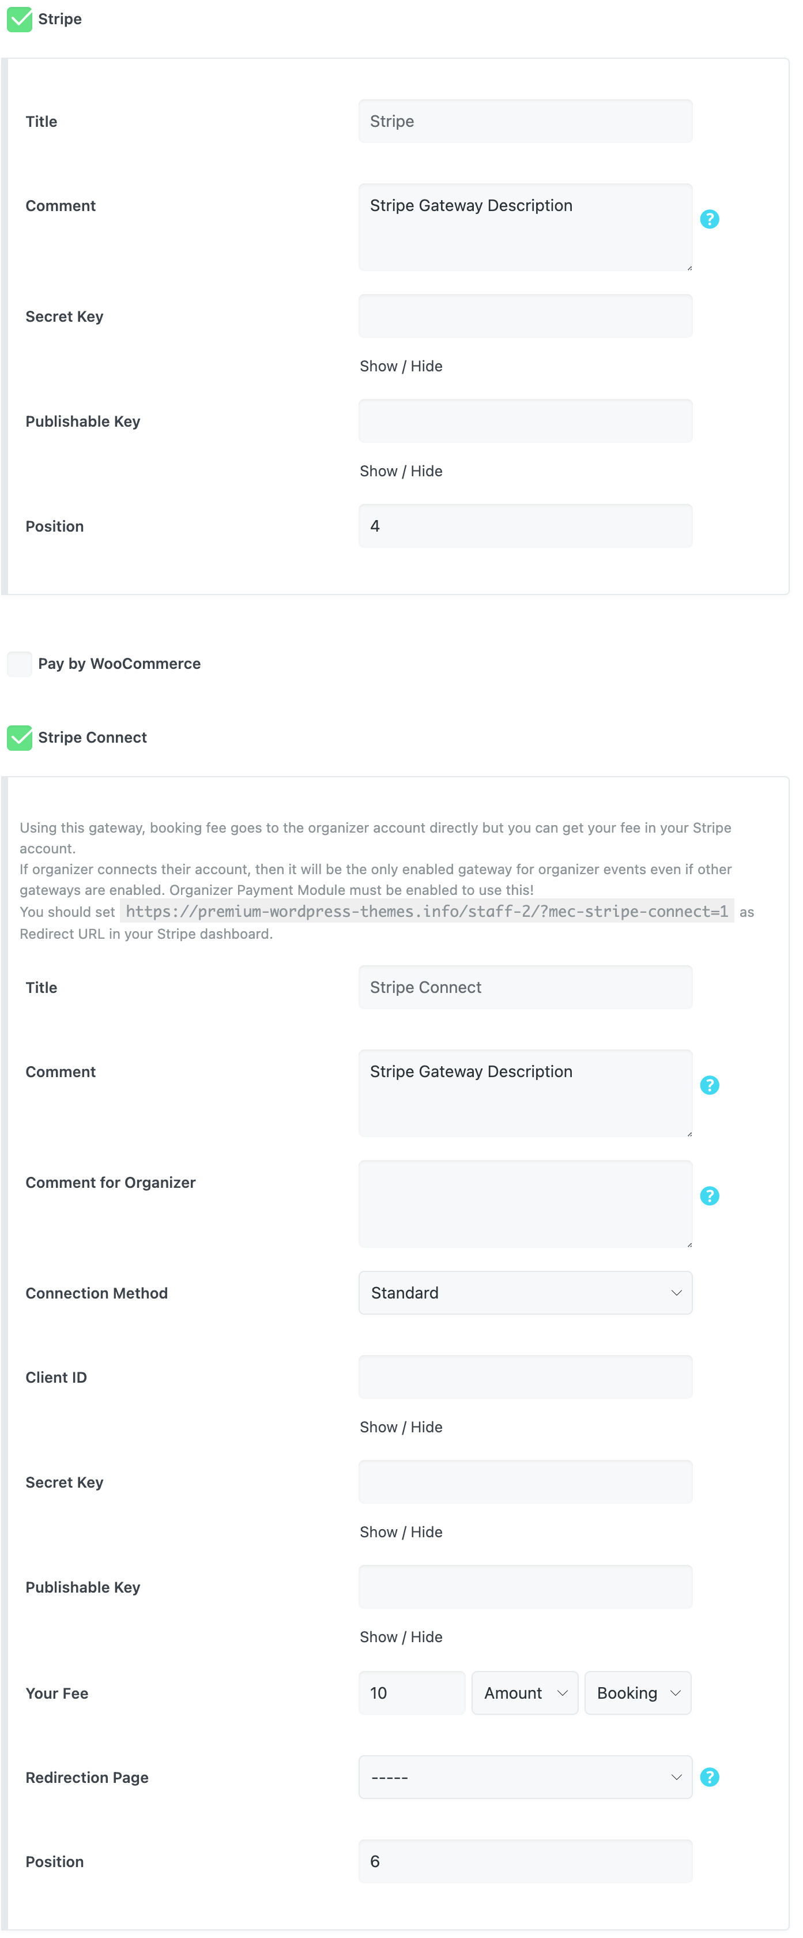Click help icon beside Stripe Comment field
Screen dimensions: 803x1938
coord(709,219)
